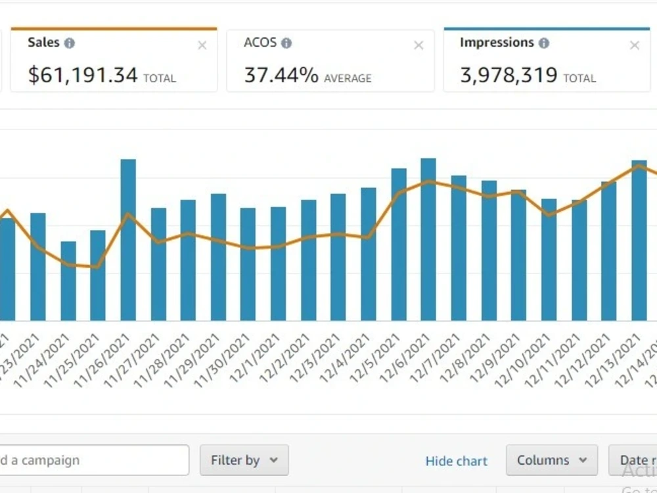Select the Impressions metric card
This screenshot has height=493, width=657.
(547, 60)
